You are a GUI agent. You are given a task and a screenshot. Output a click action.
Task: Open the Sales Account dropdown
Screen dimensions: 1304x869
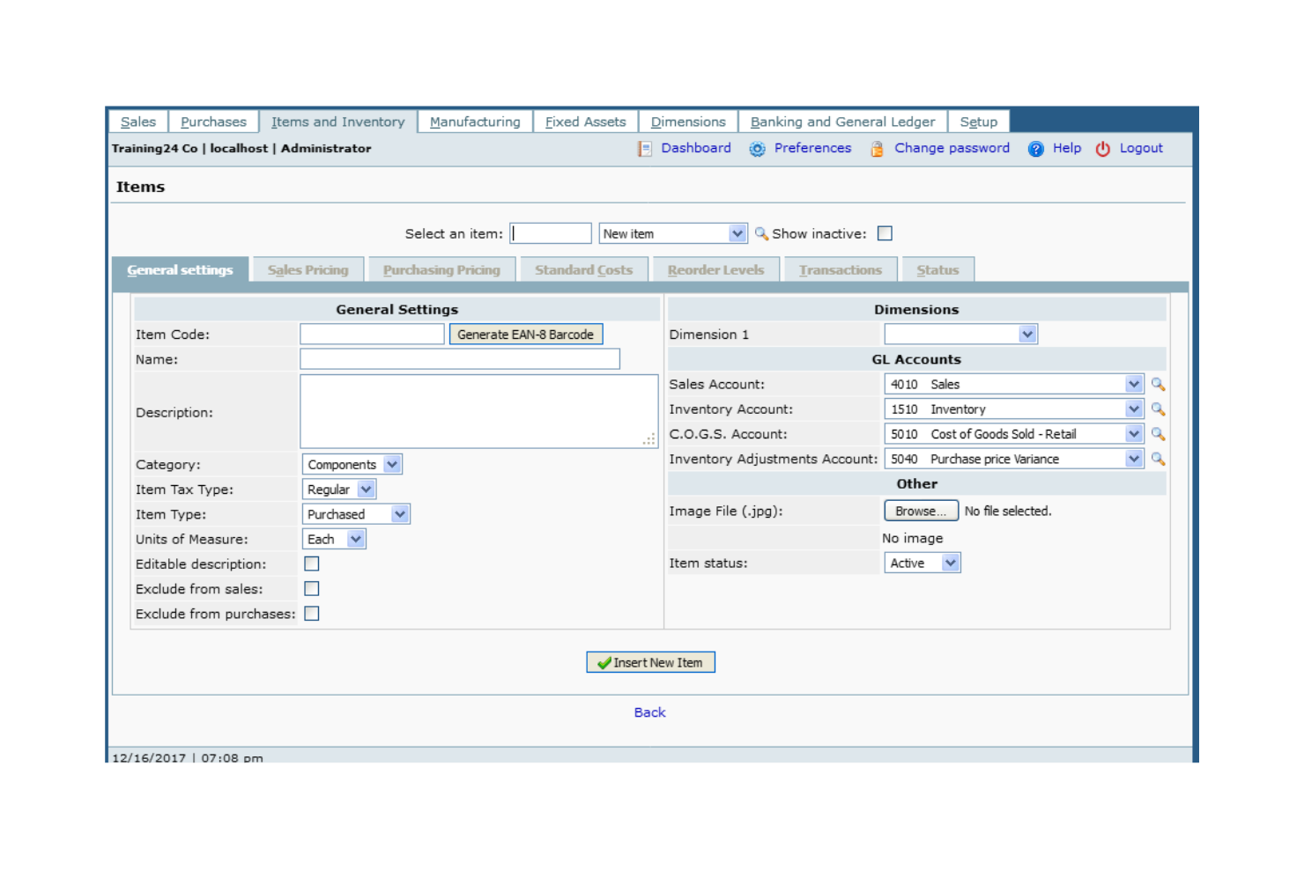1013,384
